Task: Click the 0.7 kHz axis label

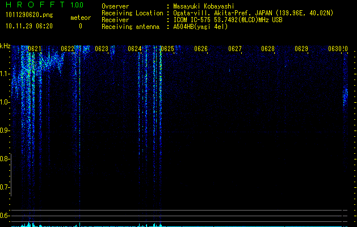Action: click(5, 187)
